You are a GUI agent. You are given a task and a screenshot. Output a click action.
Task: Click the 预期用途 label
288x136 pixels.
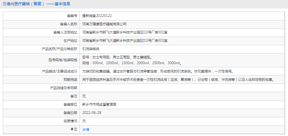70,79
